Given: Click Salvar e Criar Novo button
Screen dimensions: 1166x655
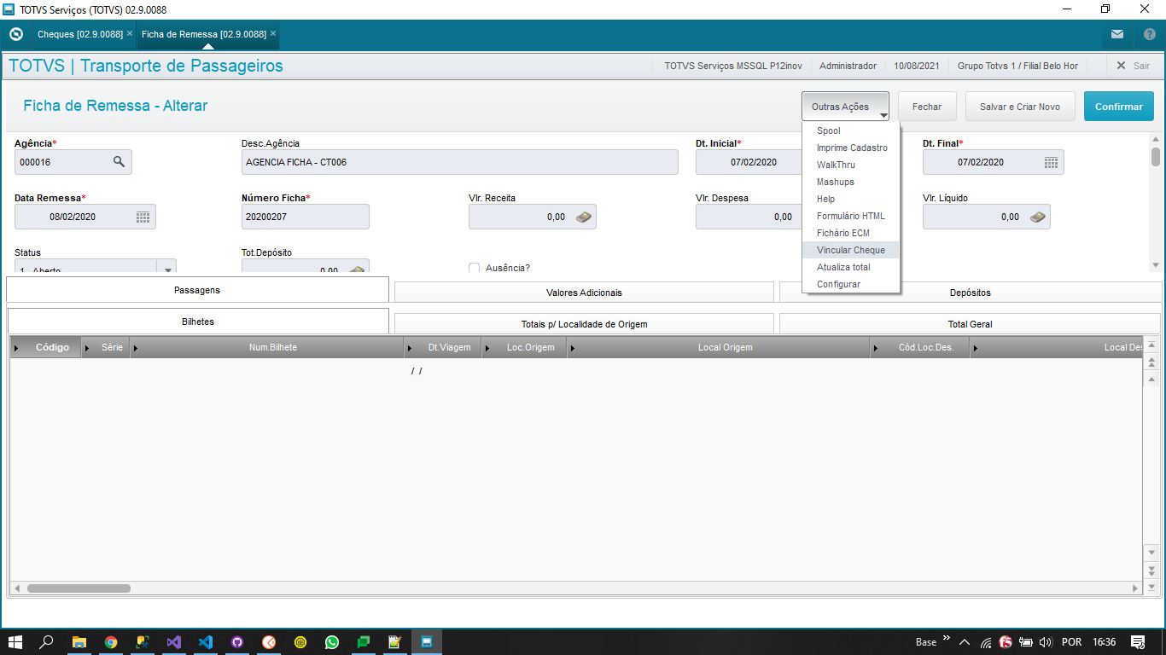Looking at the screenshot, I should (1020, 107).
